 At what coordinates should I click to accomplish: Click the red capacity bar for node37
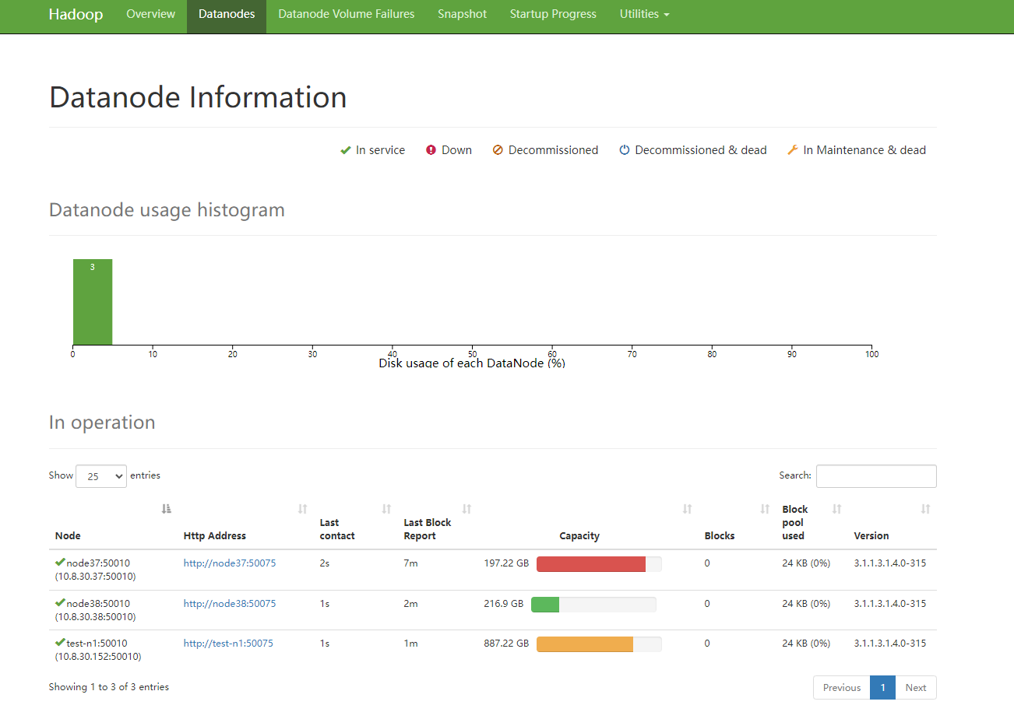[591, 564]
